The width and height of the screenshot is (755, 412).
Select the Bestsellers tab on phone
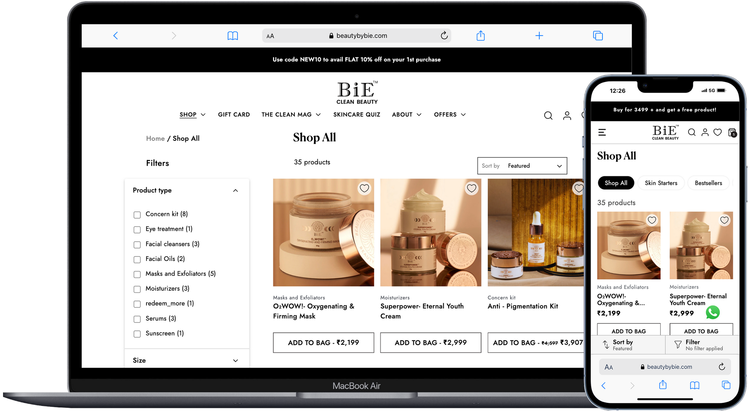pos(708,183)
